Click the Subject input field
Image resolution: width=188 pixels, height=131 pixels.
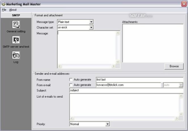pos(126,90)
